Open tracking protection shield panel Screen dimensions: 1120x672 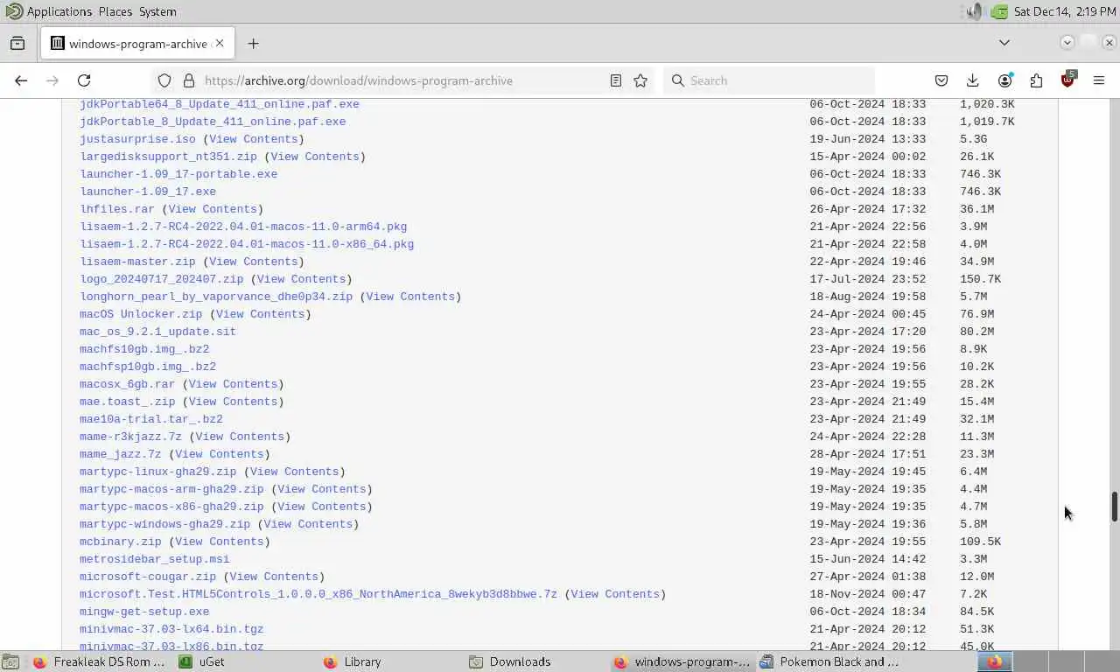coord(164,80)
